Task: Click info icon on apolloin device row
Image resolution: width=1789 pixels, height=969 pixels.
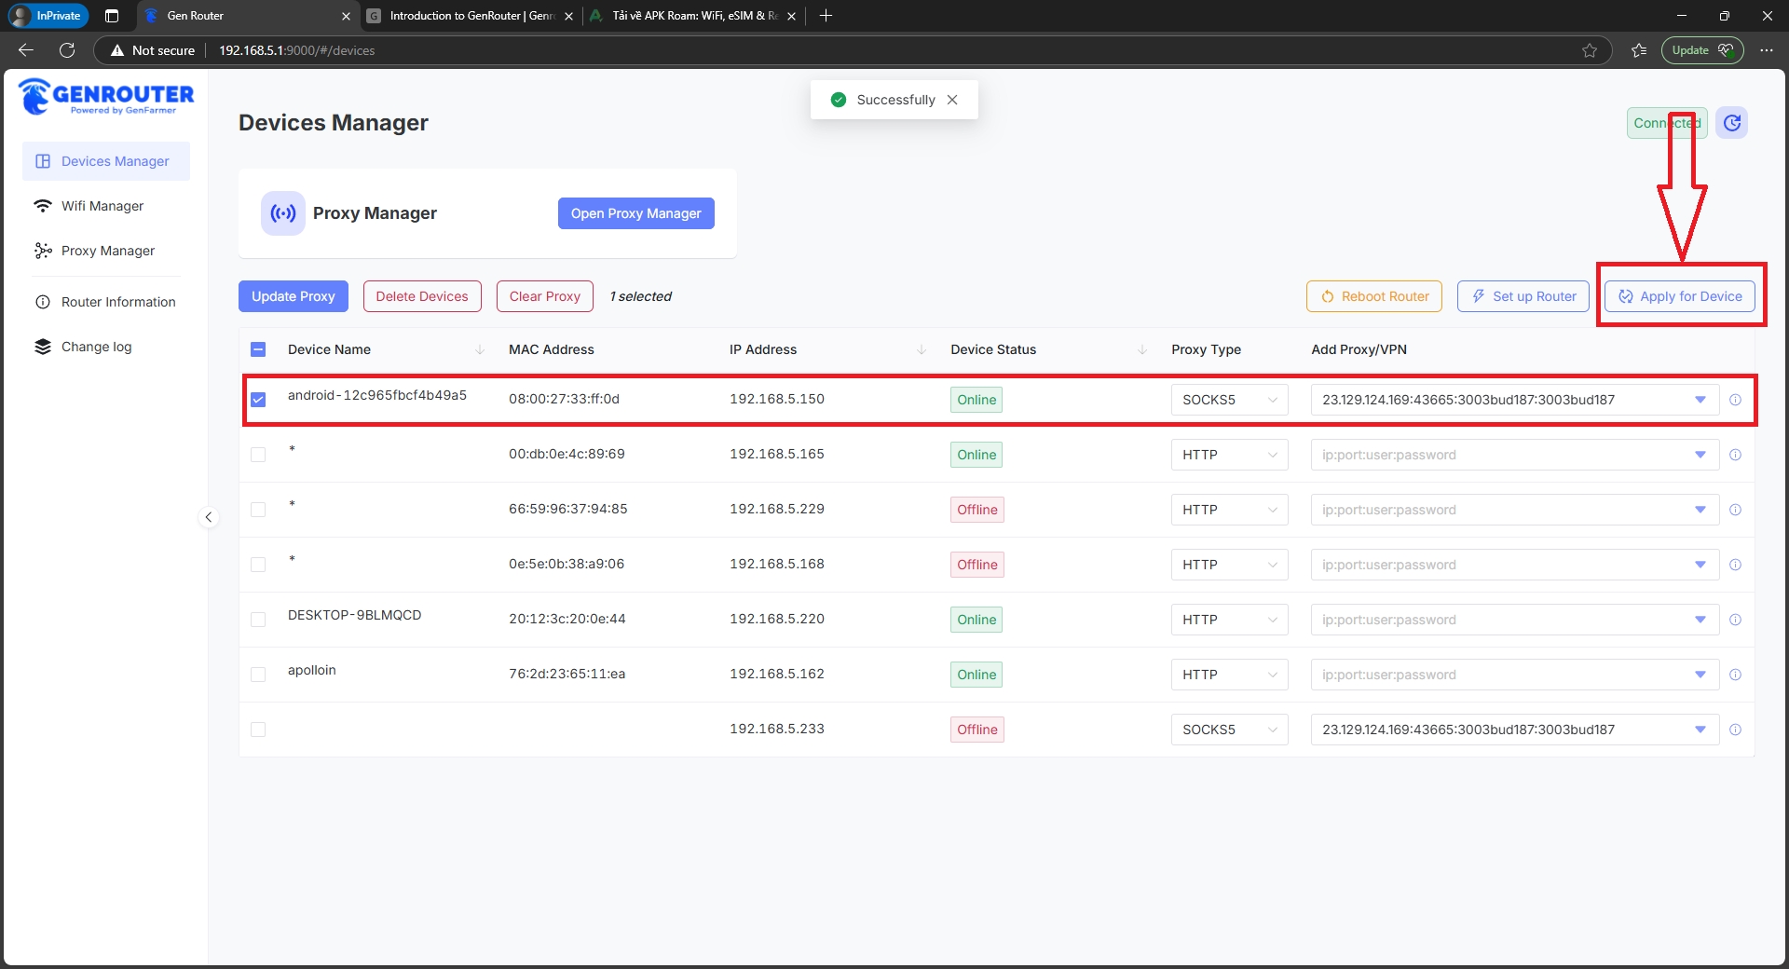Action: 1735,675
